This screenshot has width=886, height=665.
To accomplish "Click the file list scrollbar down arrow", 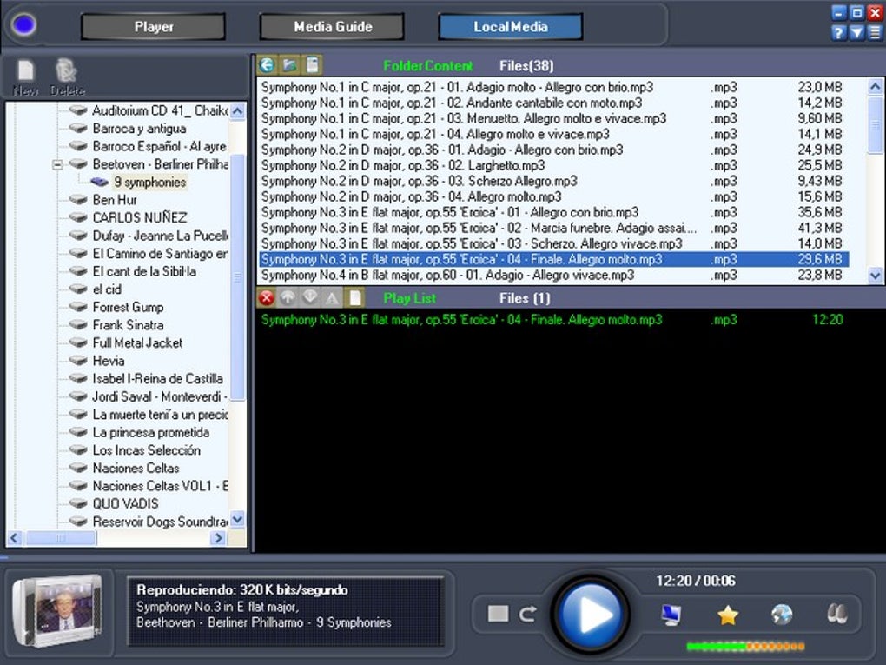I will tap(875, 276).
